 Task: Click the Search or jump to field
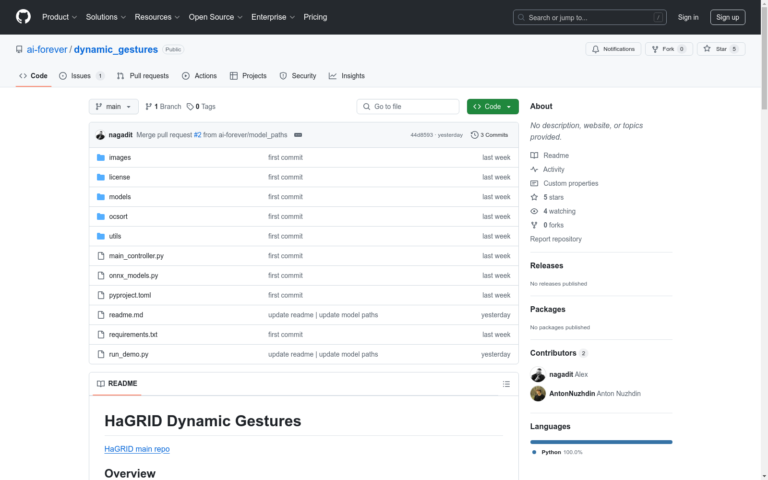(590, 17)
